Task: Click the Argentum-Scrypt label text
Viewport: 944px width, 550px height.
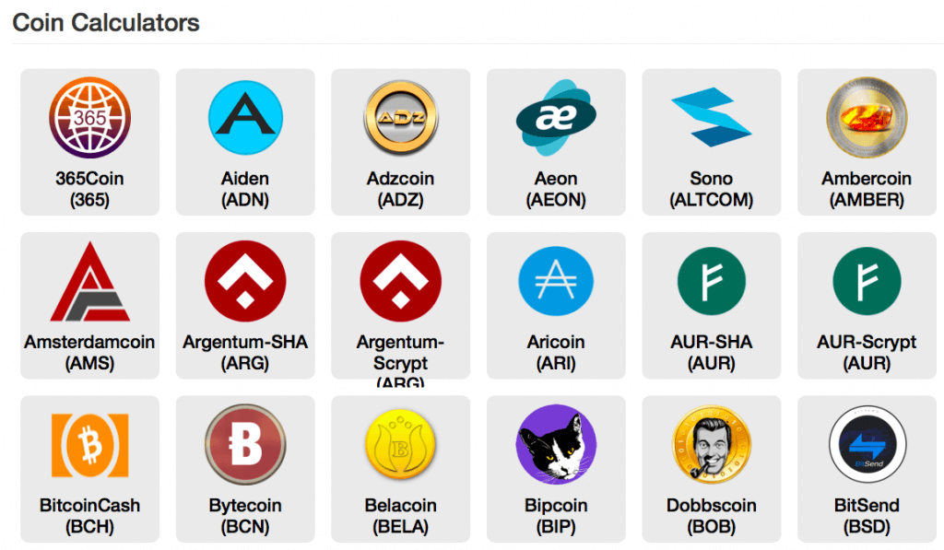Action: point(400,352)
